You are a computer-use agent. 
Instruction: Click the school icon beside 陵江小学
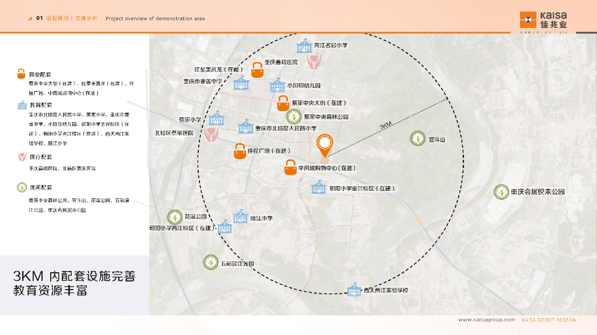click(240, 216)
